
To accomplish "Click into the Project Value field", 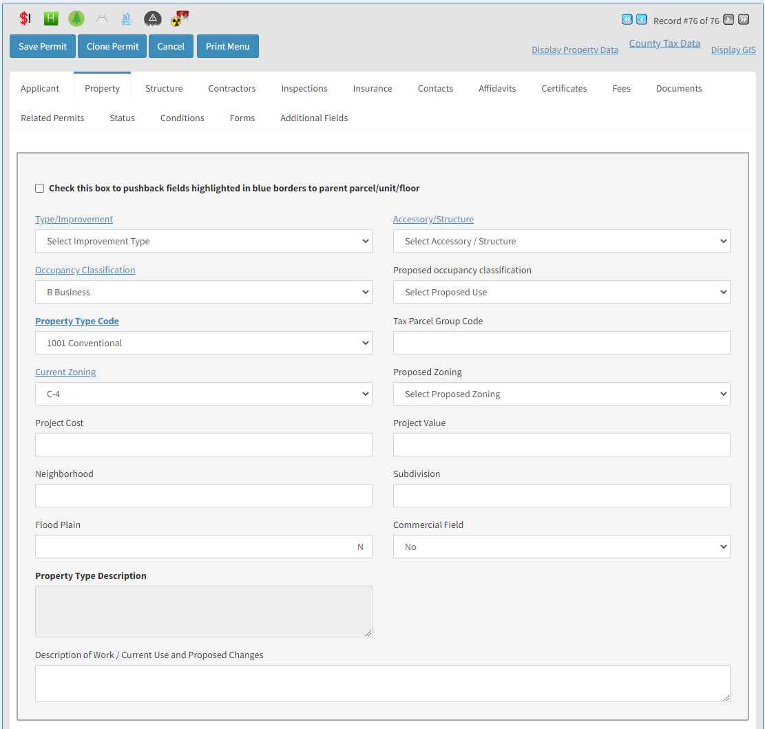I will pyautogui.click(x=562, y=445).
